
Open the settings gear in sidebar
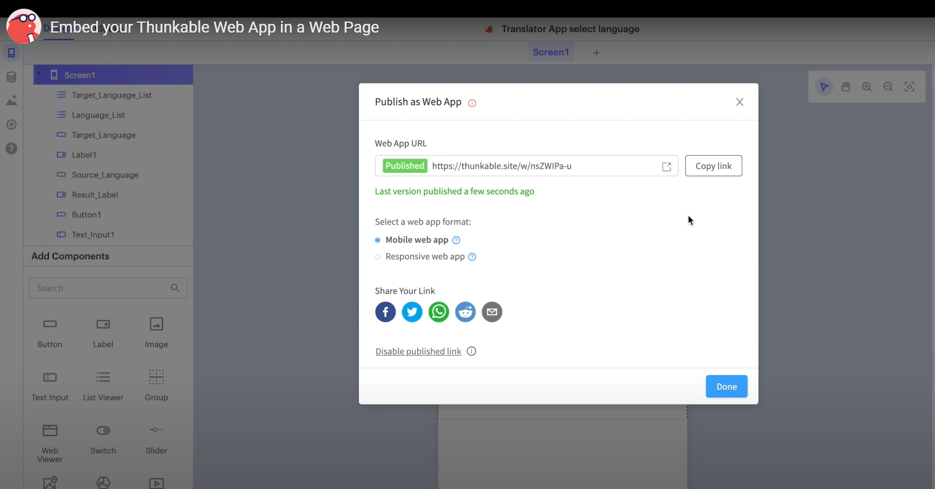coord(11,124)
